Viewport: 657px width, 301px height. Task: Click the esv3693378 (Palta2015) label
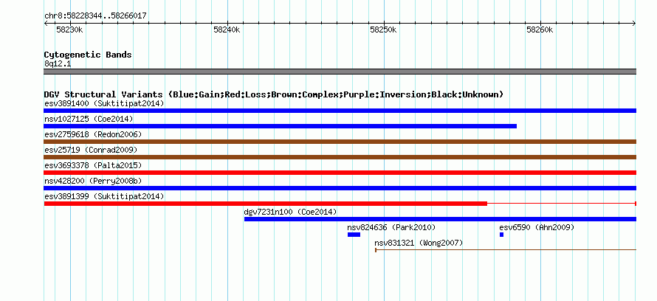click(x=93, y=165)
